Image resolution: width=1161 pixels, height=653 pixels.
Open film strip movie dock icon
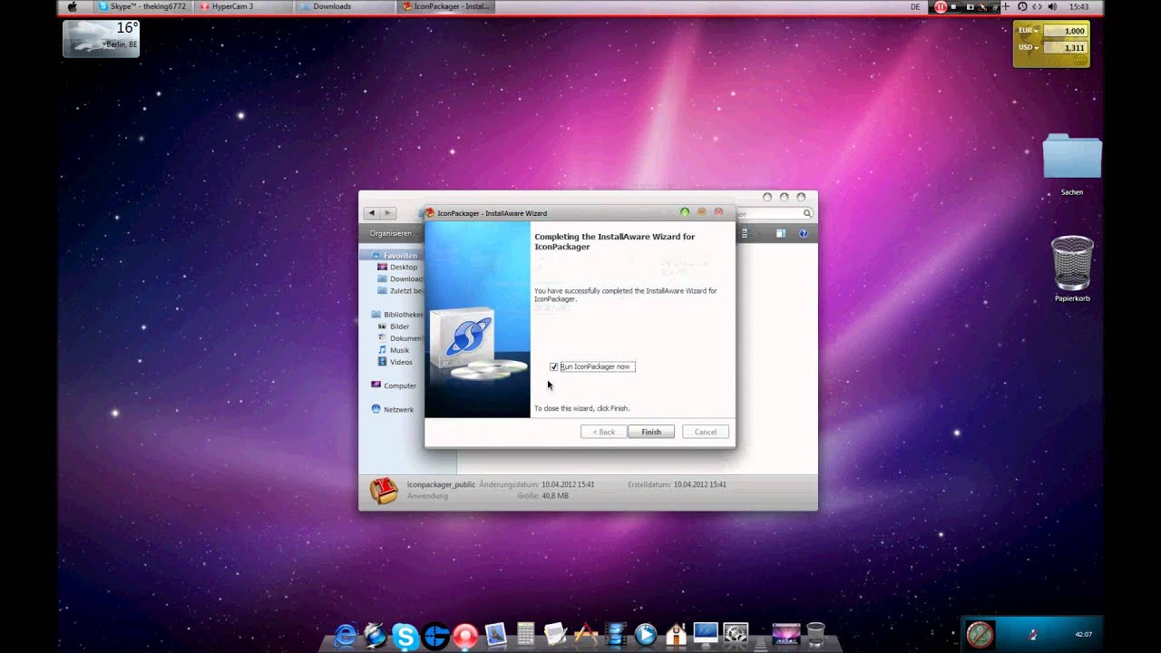pos(617,634)
